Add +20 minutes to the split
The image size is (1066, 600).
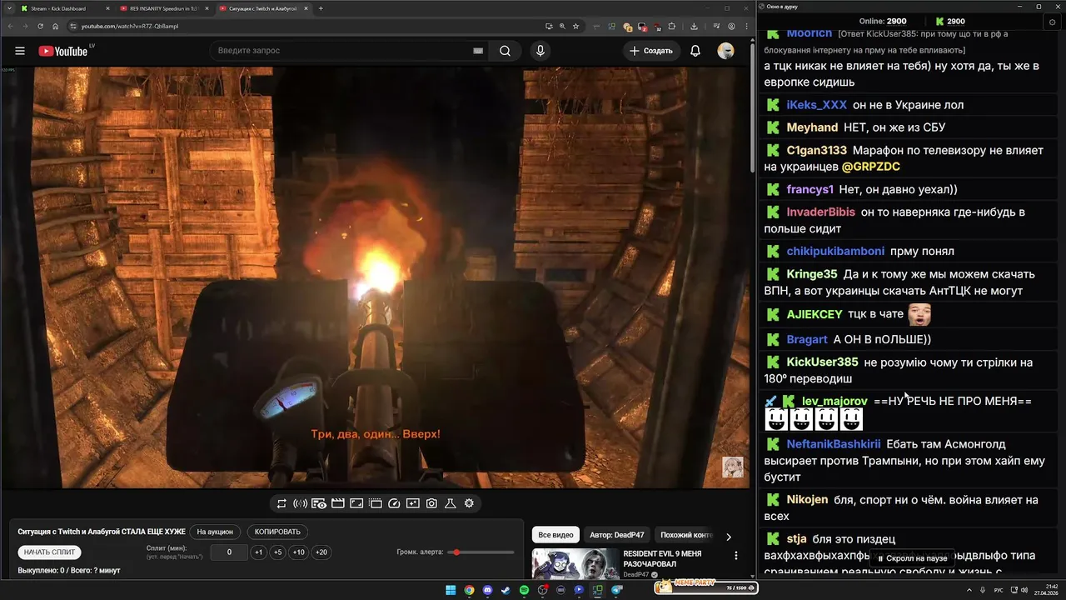(x=321, y=552)
